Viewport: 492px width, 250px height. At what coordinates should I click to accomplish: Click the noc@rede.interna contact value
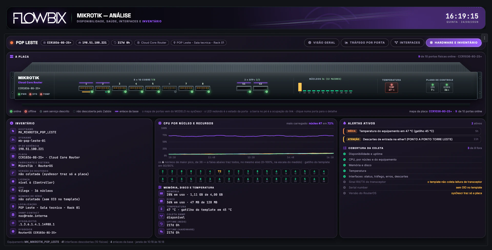(33, 216)
